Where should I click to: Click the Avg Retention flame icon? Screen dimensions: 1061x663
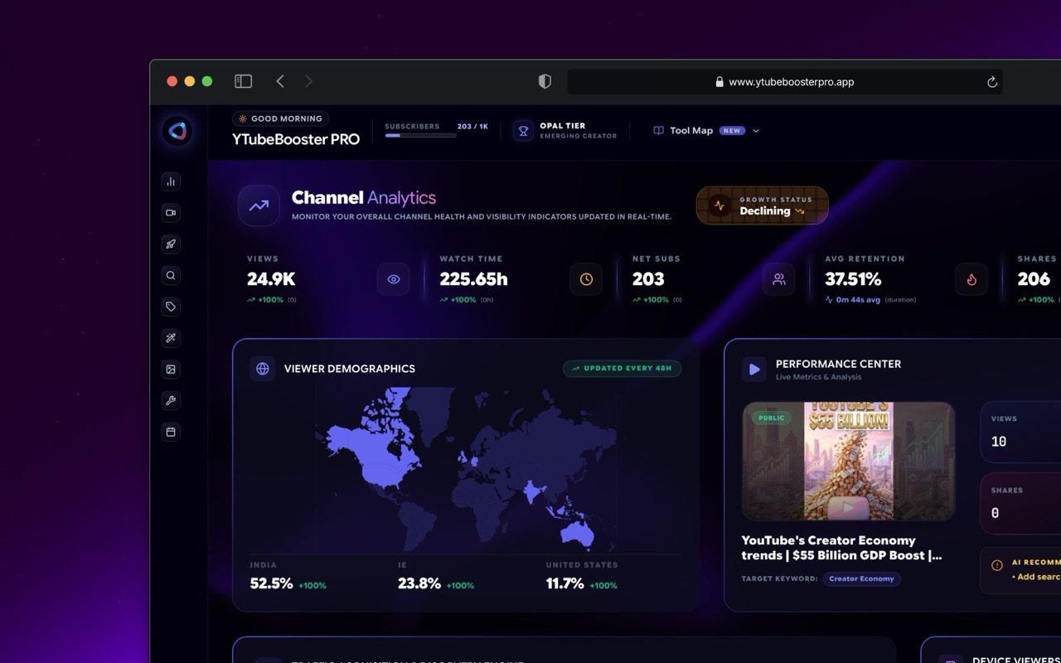point(971,279)
